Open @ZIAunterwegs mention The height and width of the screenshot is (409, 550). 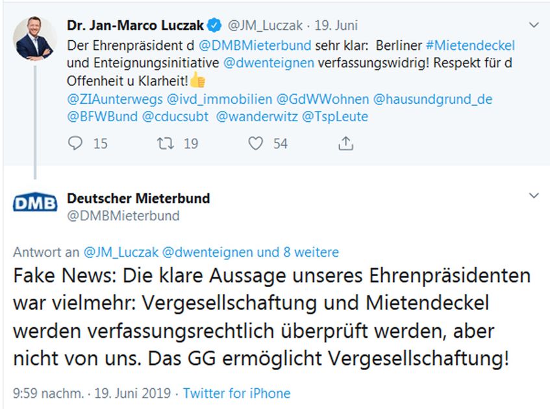(x=114, y=99)
